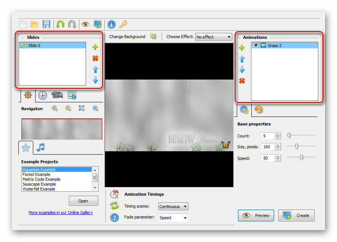The height and width of the screenshot is (242, 337).
Task: Switch to the color palette tab
Action: (x=259, y=110)
